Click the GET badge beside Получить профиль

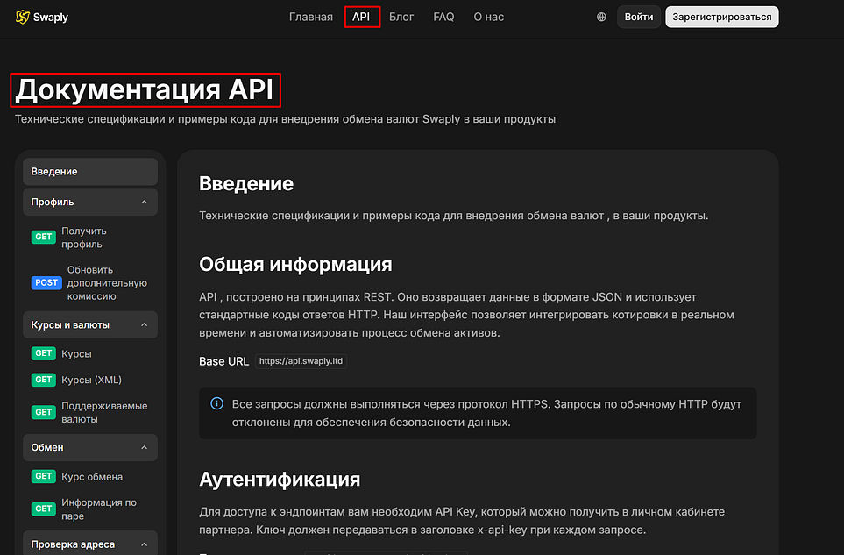44,237
